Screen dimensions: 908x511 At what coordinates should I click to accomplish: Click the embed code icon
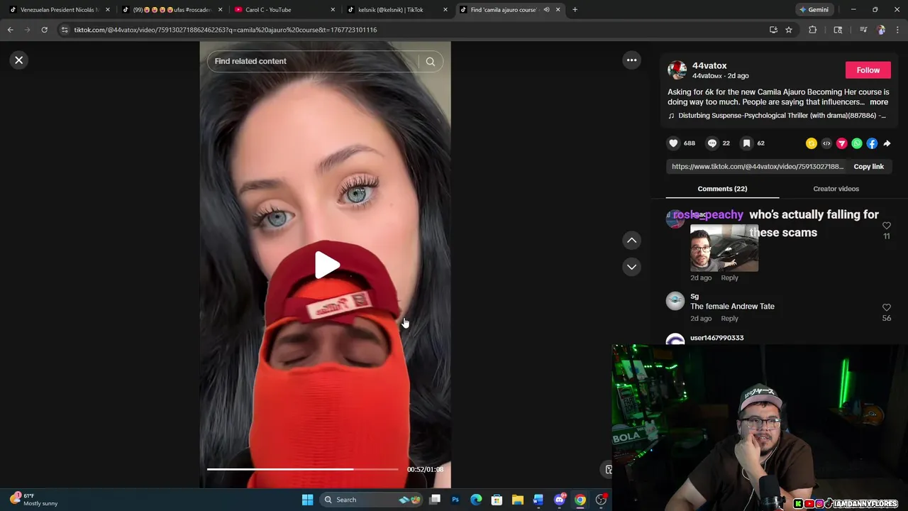(826, 143)
